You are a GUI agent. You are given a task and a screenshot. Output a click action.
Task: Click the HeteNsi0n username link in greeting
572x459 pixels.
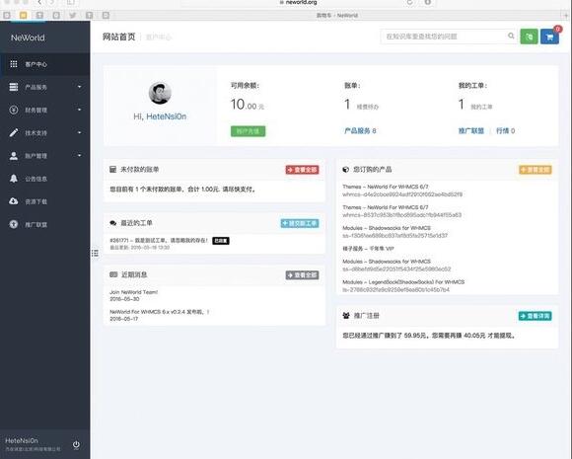coord(166,116)
